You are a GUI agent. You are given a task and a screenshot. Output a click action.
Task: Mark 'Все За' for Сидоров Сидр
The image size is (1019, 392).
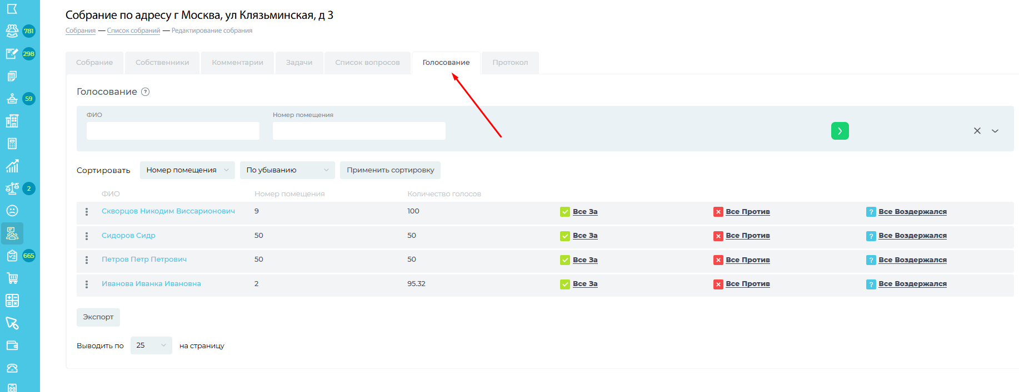585,236
